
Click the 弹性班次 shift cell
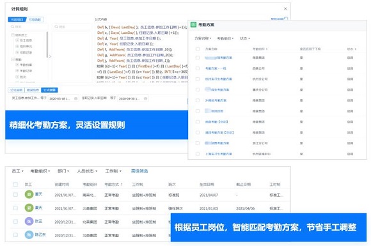[175, 208]
